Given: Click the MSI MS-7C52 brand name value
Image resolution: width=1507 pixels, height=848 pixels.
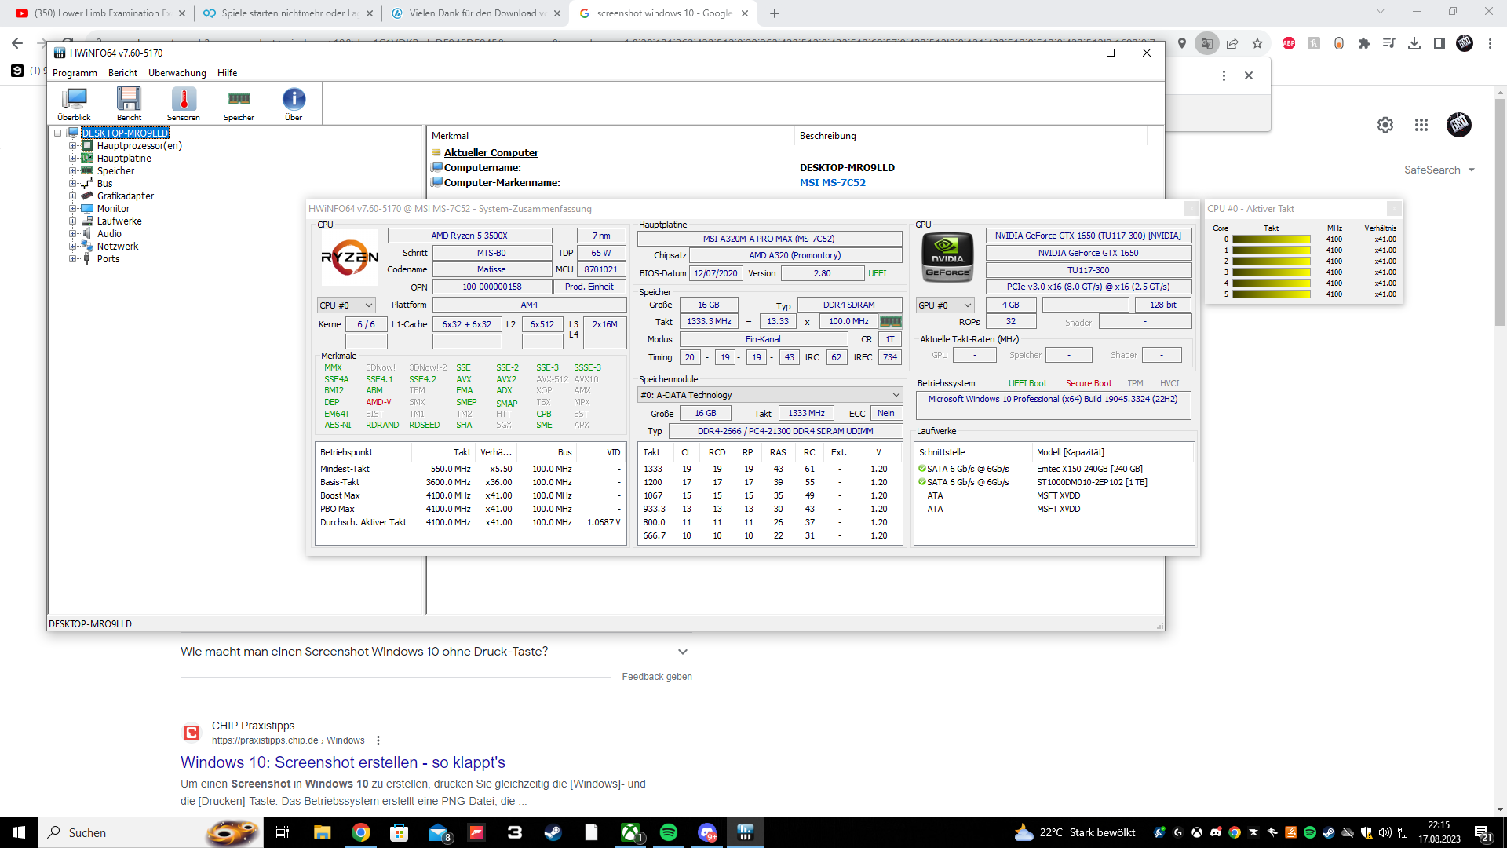Looking at the screenshot, I should 833,183.
